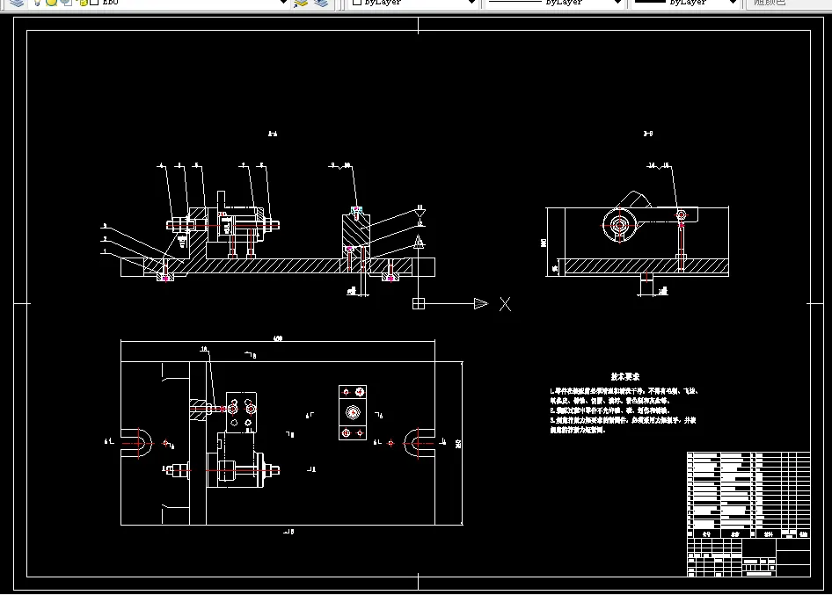This screenshot has height=595, width=832.
Task: Click the Layer Previous icon
Action: [321, 3]
